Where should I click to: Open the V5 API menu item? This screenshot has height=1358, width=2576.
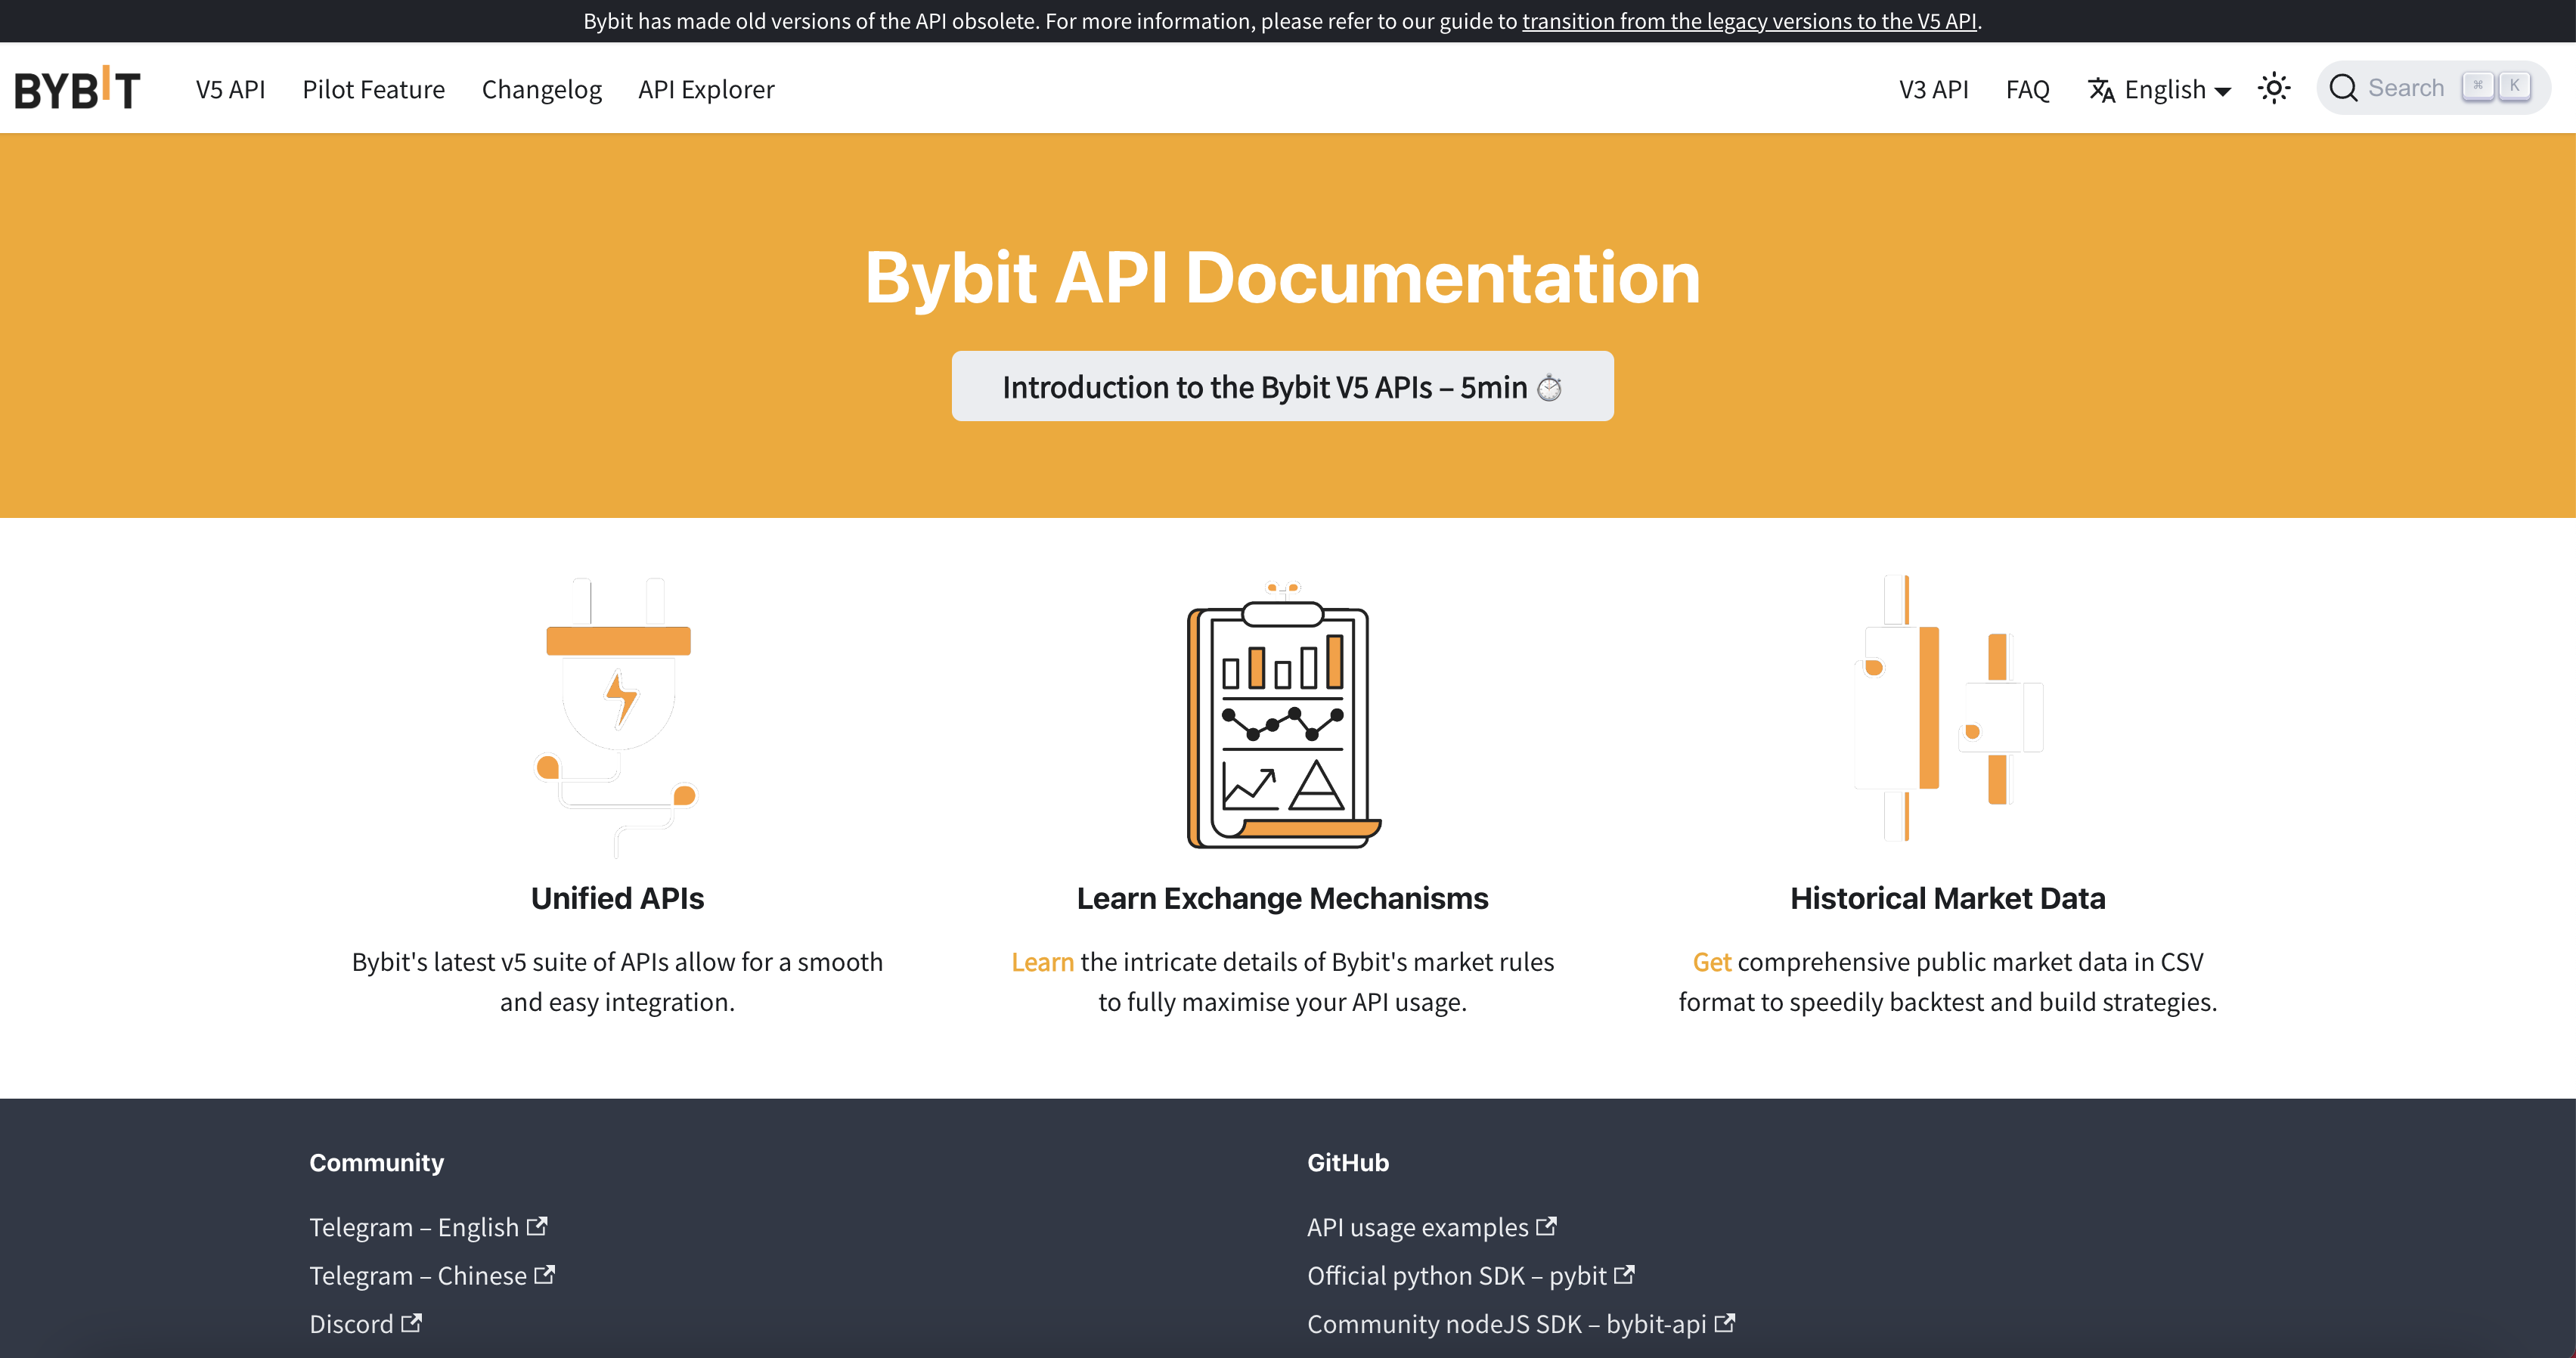coord(230,89)
